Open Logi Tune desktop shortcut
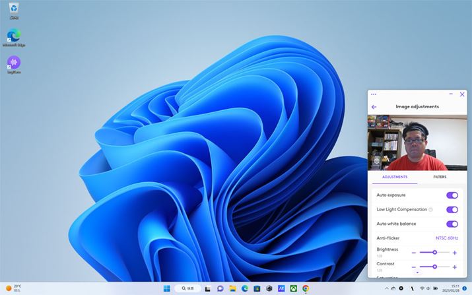 click(14, 63)
